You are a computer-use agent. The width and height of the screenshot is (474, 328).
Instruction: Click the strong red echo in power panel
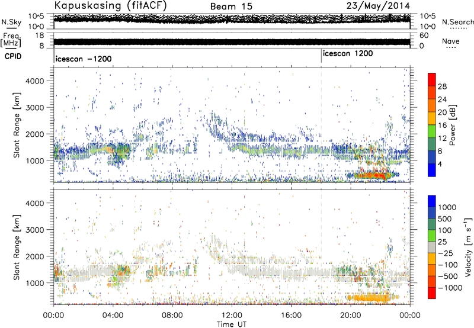[372, 175]
